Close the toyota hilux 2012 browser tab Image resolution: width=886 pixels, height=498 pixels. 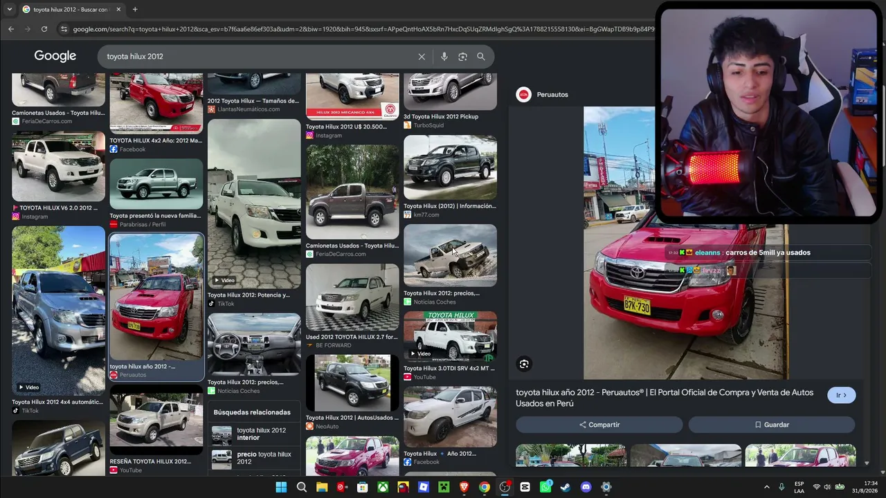(118, 10)
